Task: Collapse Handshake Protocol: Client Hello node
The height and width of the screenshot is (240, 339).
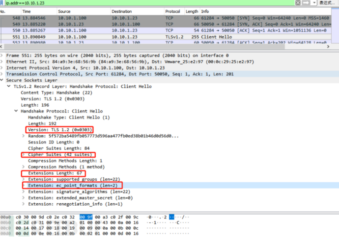Action: tap(16, 111)
